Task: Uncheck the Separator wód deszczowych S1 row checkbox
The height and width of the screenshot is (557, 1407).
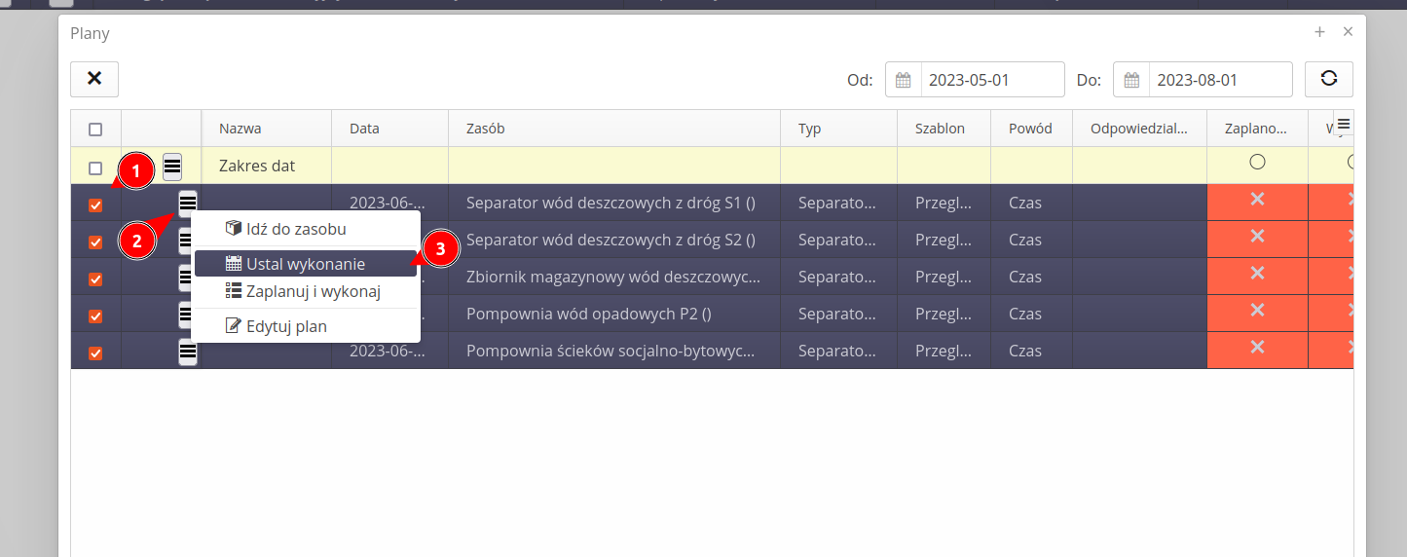Action: pos(95,204)
